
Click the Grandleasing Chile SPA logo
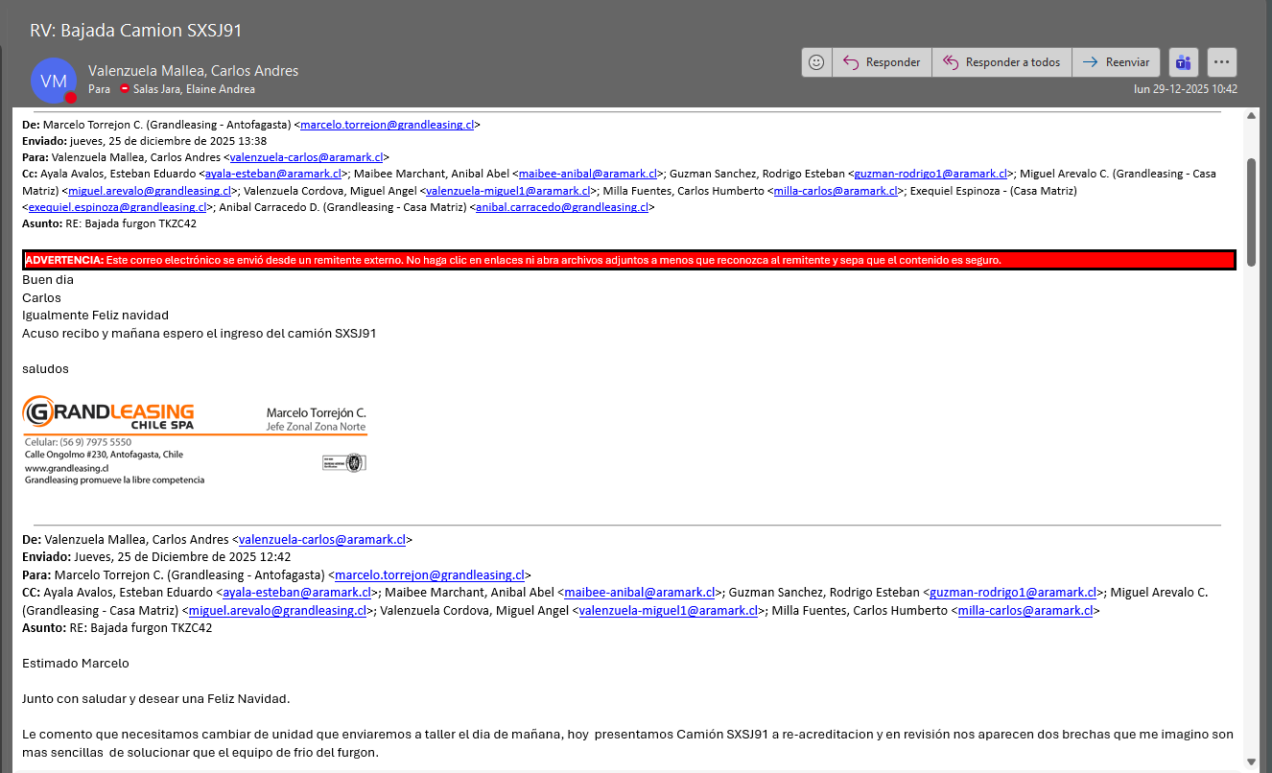(108, 413)
